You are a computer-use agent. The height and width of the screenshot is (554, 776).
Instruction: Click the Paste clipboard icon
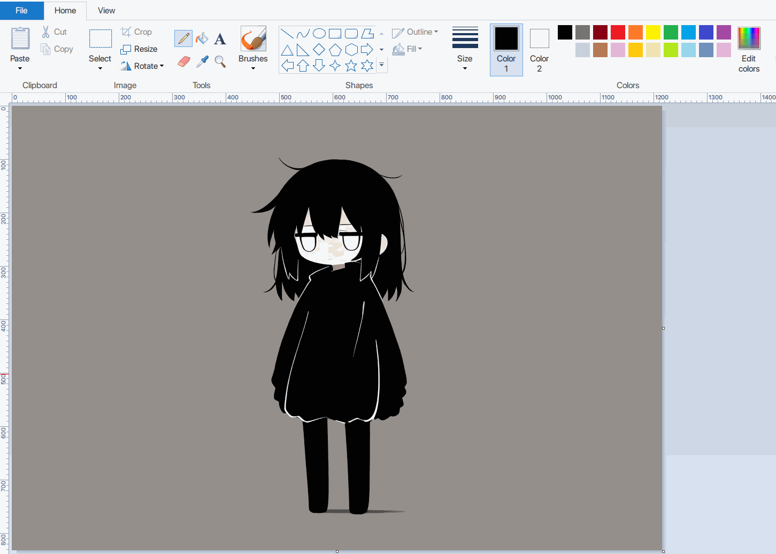[20, 38]
